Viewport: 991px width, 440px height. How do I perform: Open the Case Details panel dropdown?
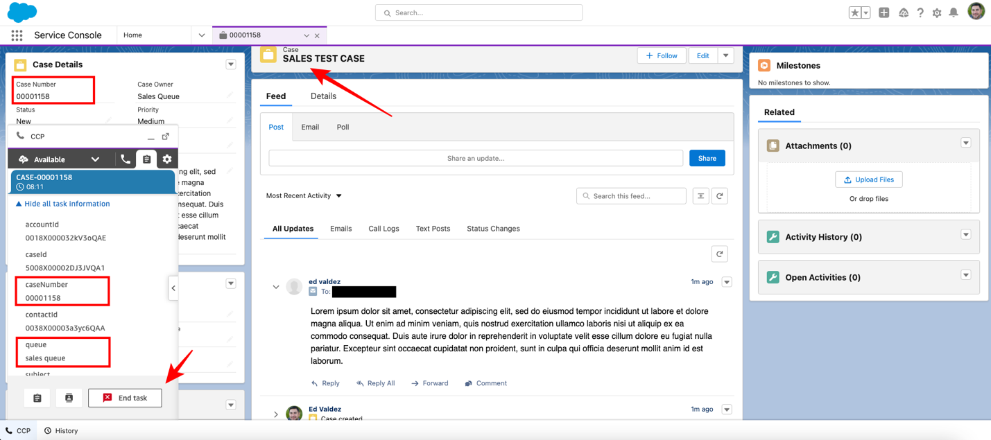tap(231, 64)
